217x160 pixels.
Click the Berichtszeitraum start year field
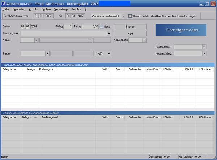(x=48, y=16)
